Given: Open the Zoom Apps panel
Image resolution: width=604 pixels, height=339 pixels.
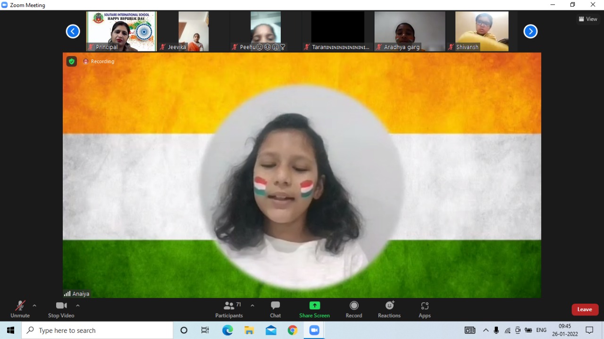Looking at the screenshot, I should (x=424, y=309).
